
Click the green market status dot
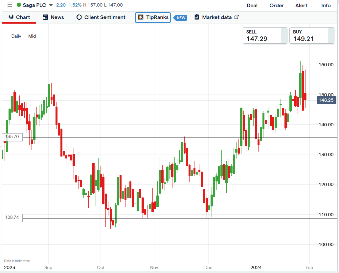coord(19,5)
